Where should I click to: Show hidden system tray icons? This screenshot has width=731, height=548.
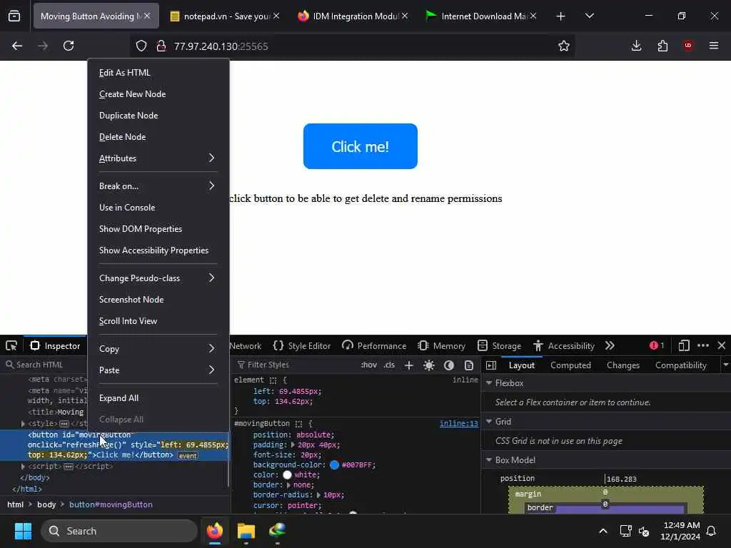coord(603,531)
